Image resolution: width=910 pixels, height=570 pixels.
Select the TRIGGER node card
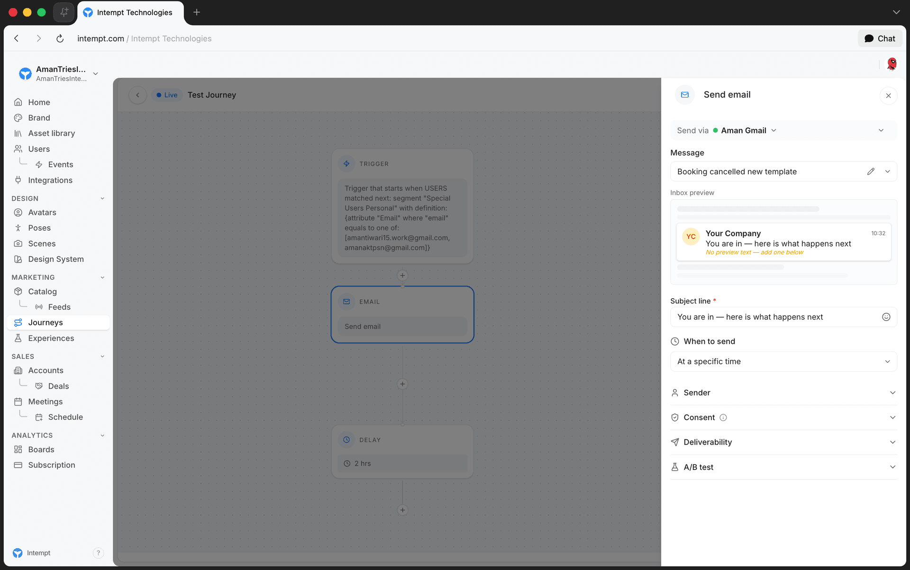tap(402, 206)
